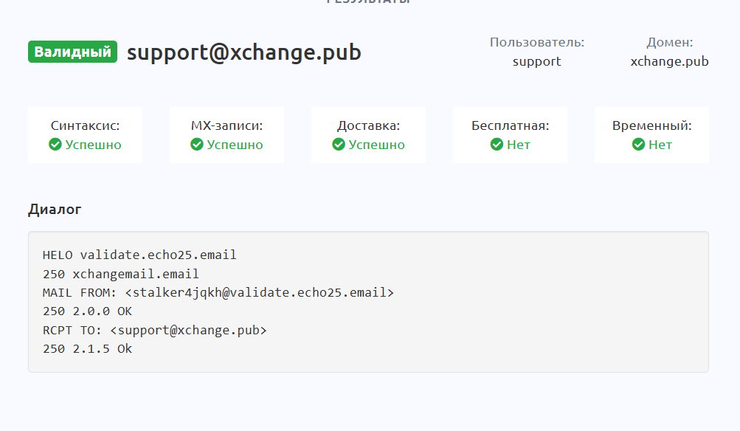Click the check icon under Доставка
The image size is (740, 431).
coord(339,145)
